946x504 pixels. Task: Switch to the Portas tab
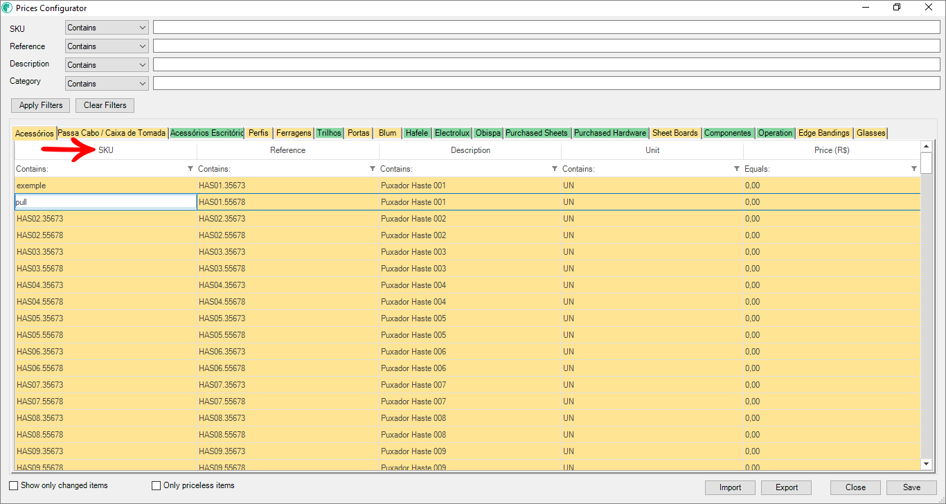(x=359, y=133)
